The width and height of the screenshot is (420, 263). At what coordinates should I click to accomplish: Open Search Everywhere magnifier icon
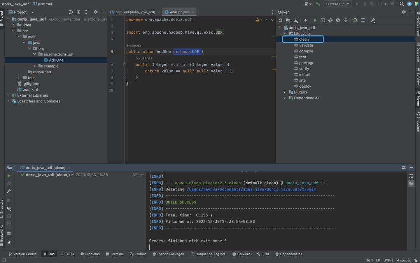tap(402, 4)
